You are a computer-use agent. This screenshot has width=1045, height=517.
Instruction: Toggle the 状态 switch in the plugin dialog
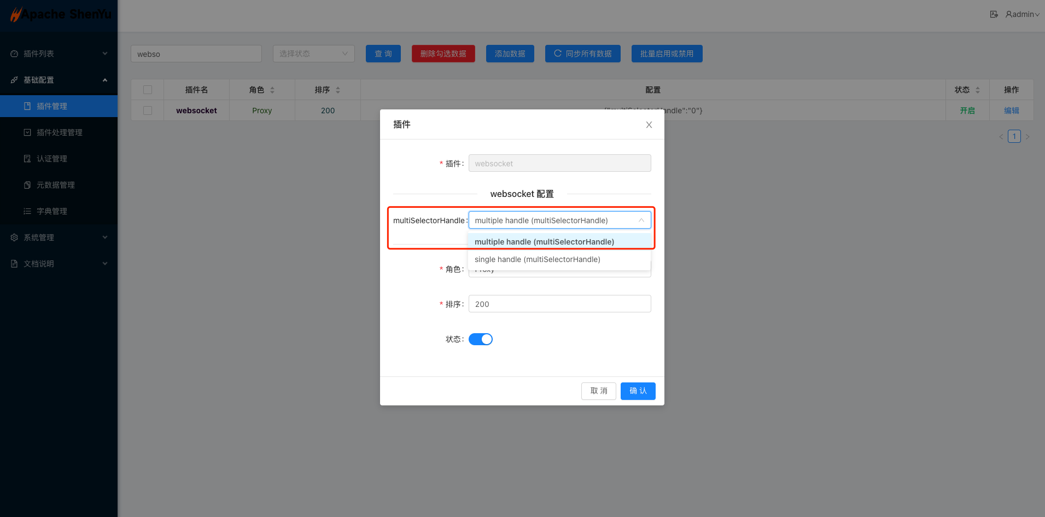tap(480, 339)
